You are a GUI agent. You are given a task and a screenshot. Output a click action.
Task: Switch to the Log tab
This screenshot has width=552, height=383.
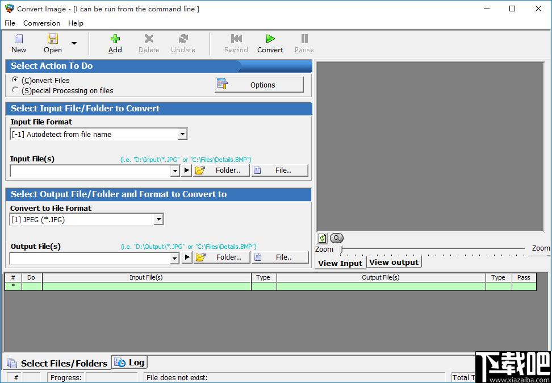click(x=129, y=362)
